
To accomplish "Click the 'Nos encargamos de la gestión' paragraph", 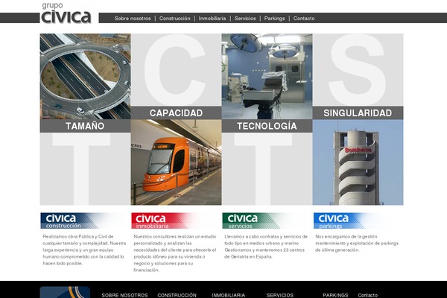I will pyautogui.click(x=357, y=244).
